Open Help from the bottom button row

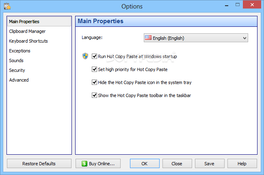pos(242,164)
